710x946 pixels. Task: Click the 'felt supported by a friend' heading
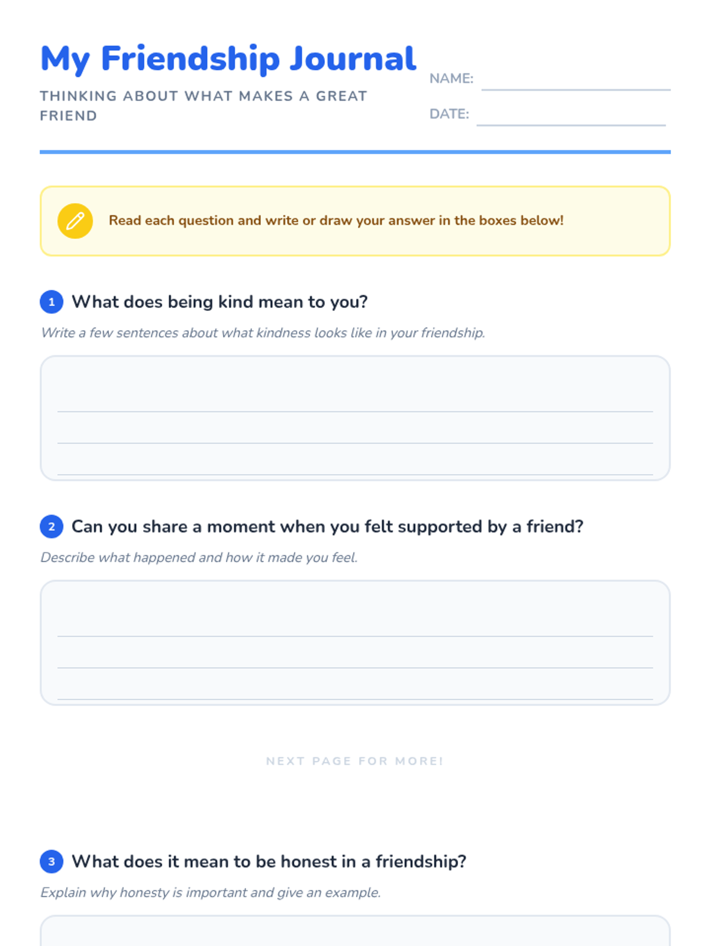click(327, 527)
